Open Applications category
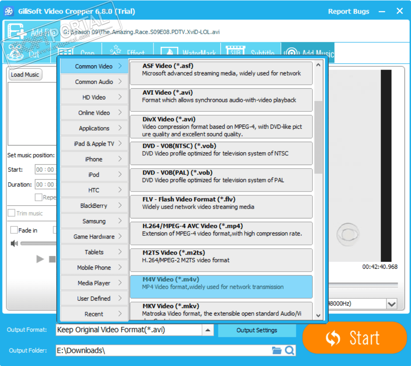The width and height of the screenshot is (411, 366). [94, 128]
